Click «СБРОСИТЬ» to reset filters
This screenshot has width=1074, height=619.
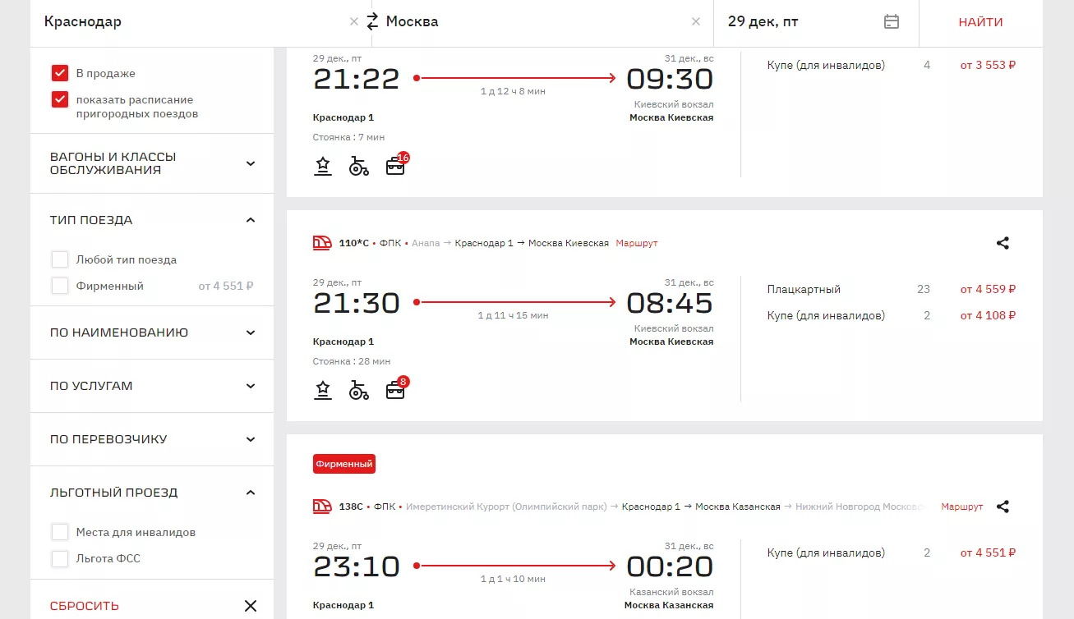tap(85, 606)
